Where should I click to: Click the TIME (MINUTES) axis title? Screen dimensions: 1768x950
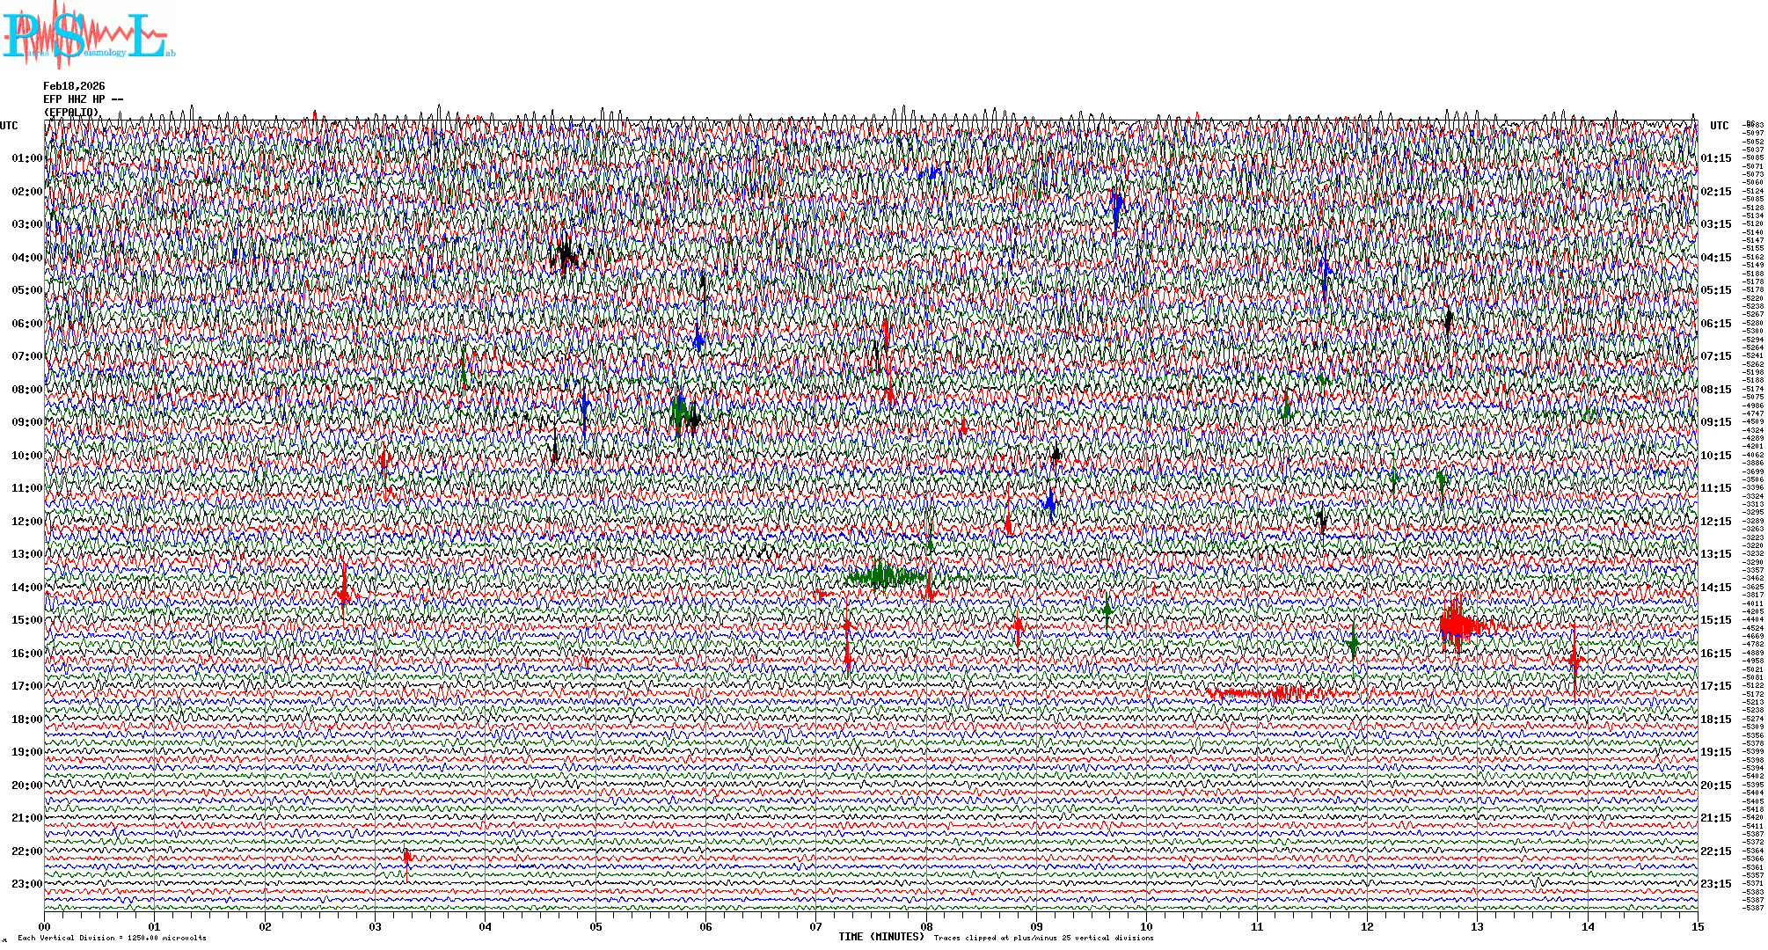(x=880, y=937)
